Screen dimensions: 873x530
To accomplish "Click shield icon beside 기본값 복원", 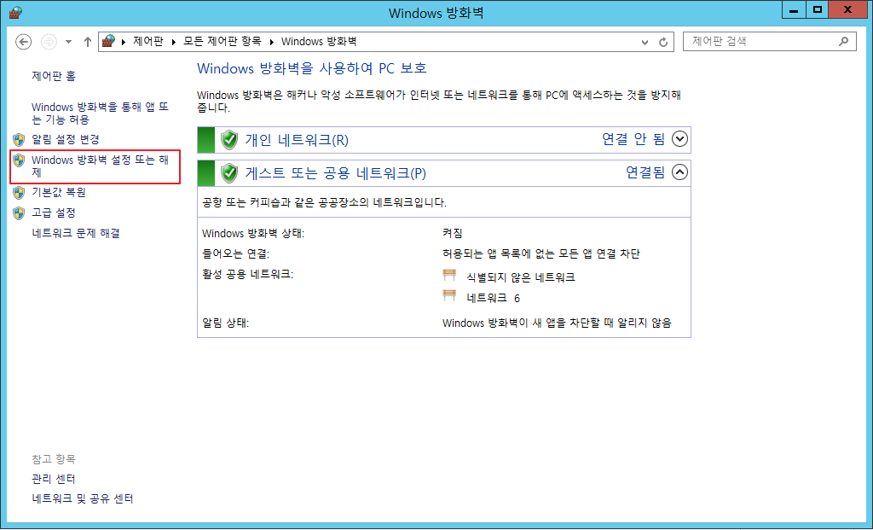I will click(x=19, y=193).
